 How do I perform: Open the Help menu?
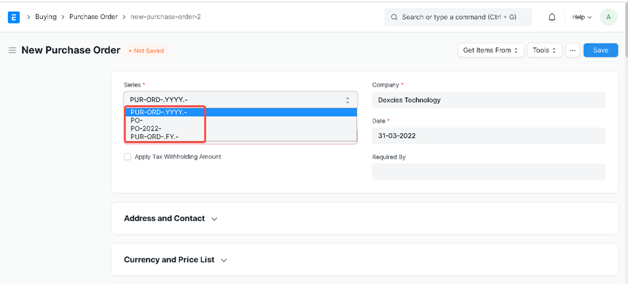point(581,17)
